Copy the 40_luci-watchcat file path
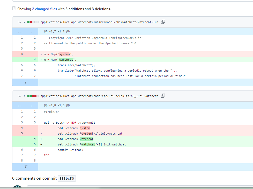253x189 pixels. pyautogui.click(x=163, y=96)
